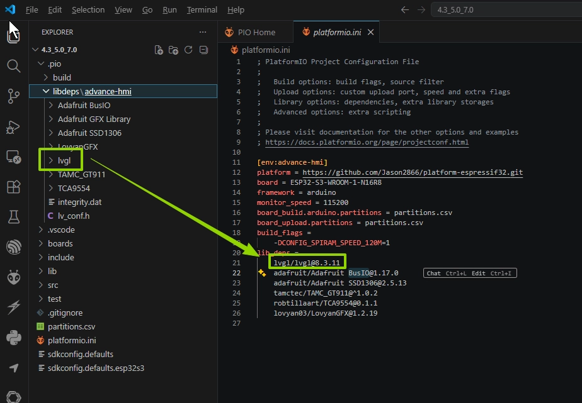Expand the include folder
Screen dimensions: 582x403
[x=122, y=257]
